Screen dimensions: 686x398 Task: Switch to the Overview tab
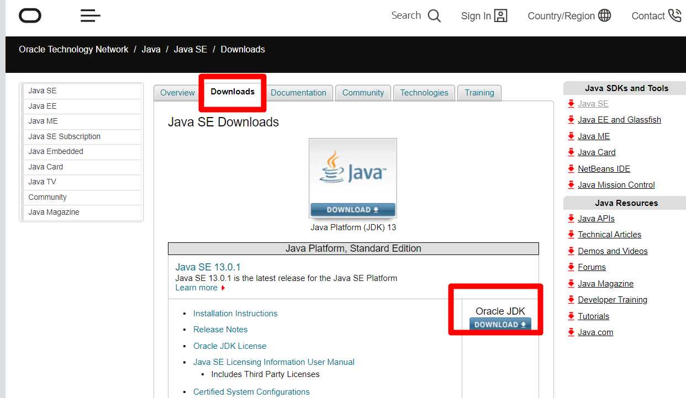[x=177, y=93]
